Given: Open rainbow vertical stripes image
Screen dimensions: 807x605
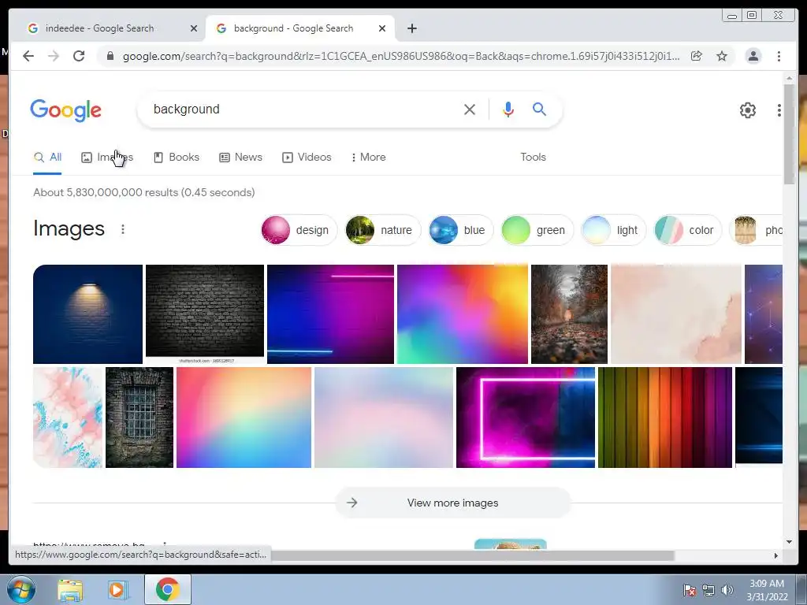Looking at the screenshot, I should tap(665, 418).
